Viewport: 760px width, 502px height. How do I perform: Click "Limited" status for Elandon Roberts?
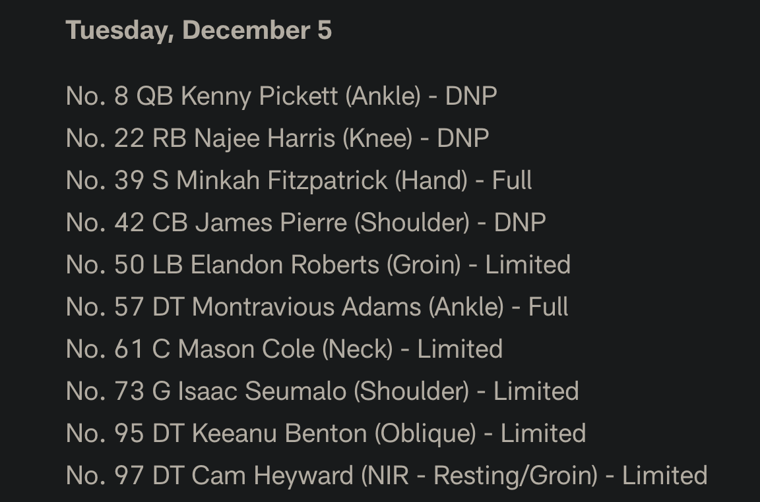(528, 265)
